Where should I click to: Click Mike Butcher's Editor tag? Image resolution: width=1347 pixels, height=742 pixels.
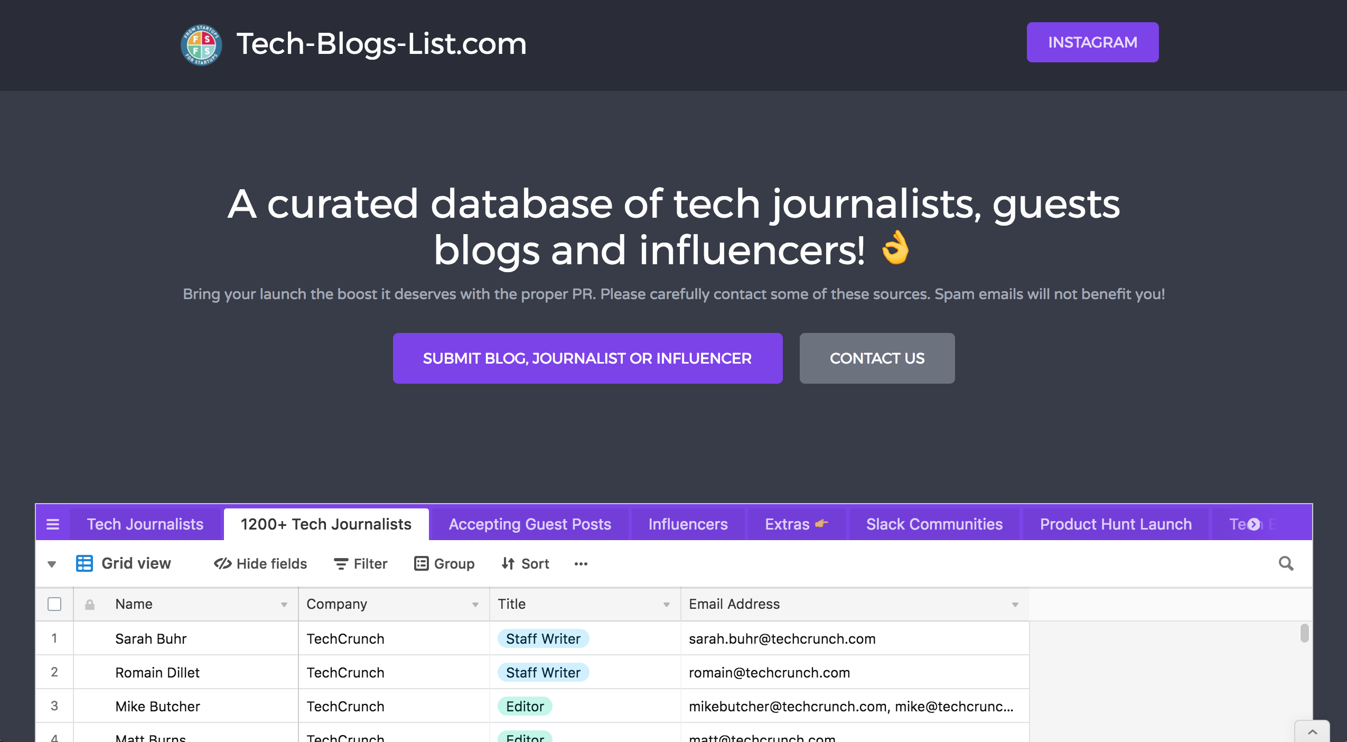pos(525,706)
